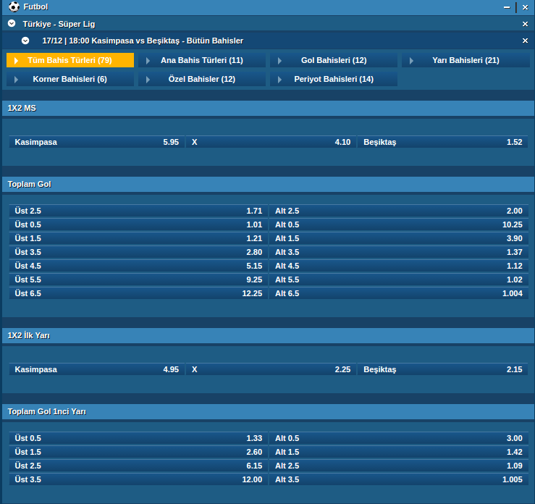535x504 pixels.
Task: Collapse the Türkiye - Süper Lig section
Action: pos(12,24)
